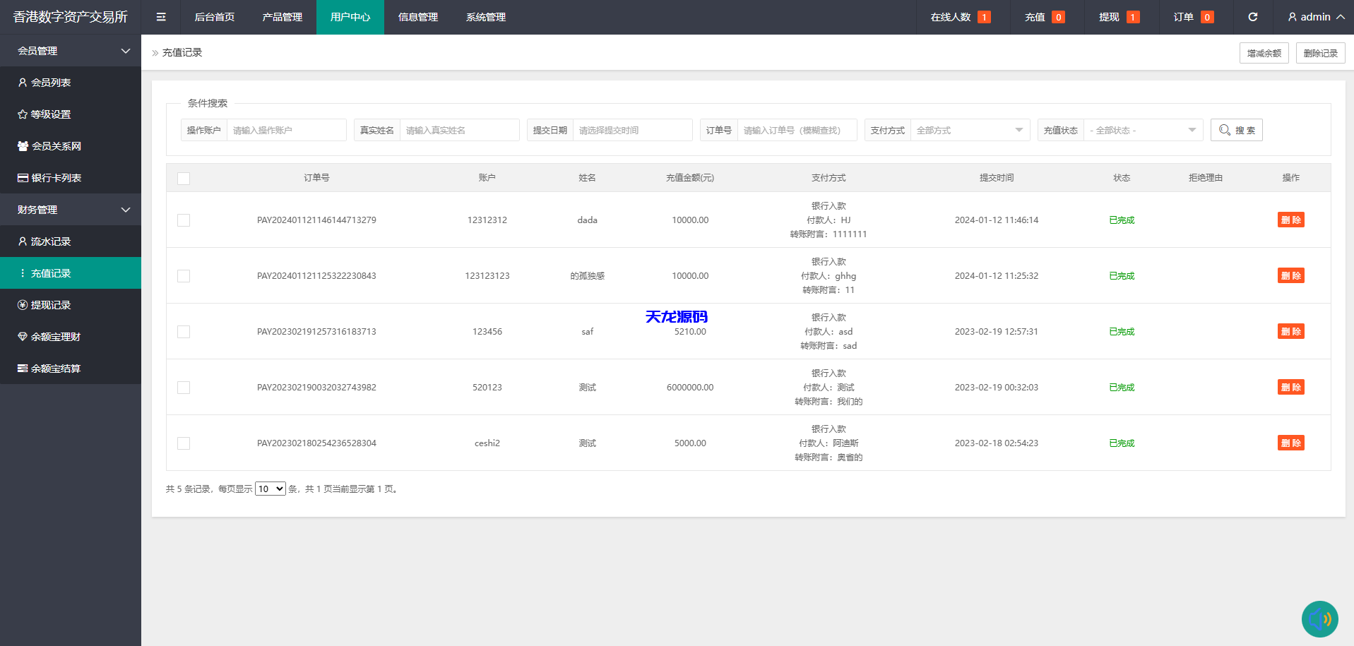This screenshot has height=646, width=1354.
Task: Click the 订单号 order number input field
Action: coord(797,130)
